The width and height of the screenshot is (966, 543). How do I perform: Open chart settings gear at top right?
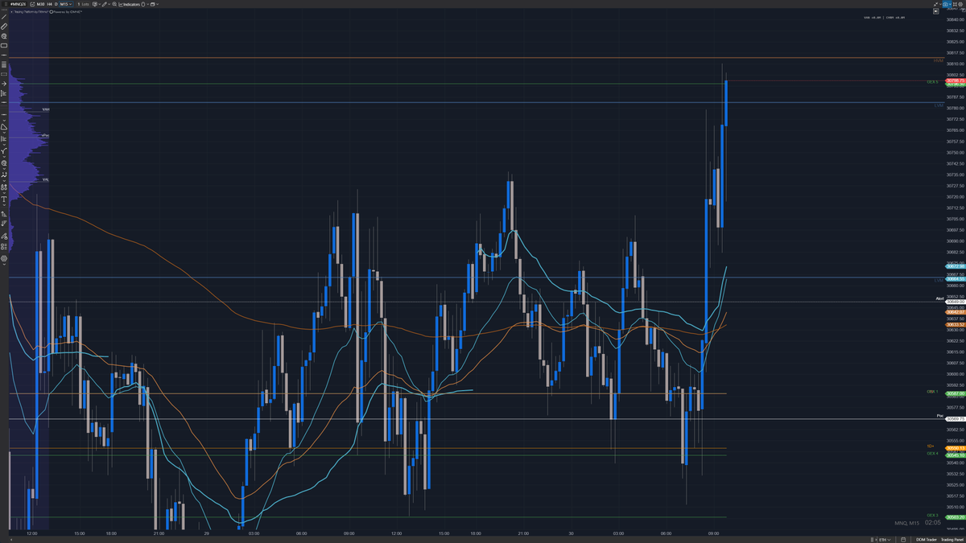pos(960,4)
